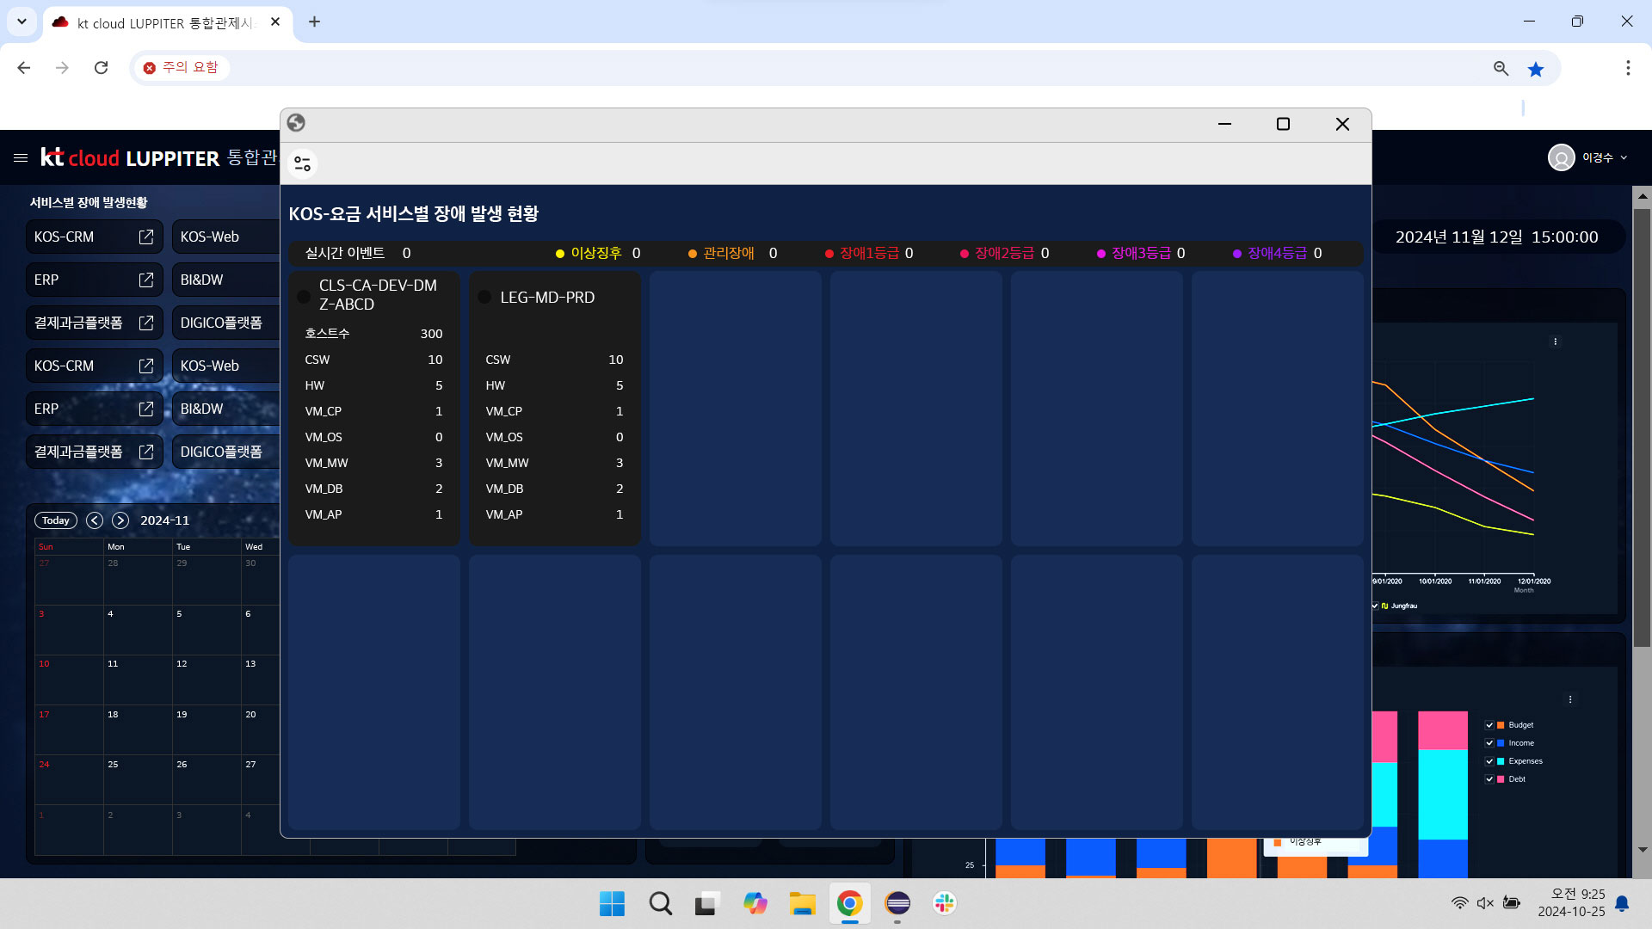Go to next month in calendar

coord(120,520)
